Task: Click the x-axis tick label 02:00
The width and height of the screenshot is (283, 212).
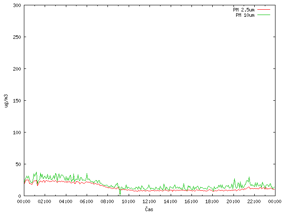Action: [x=44, y=201]
